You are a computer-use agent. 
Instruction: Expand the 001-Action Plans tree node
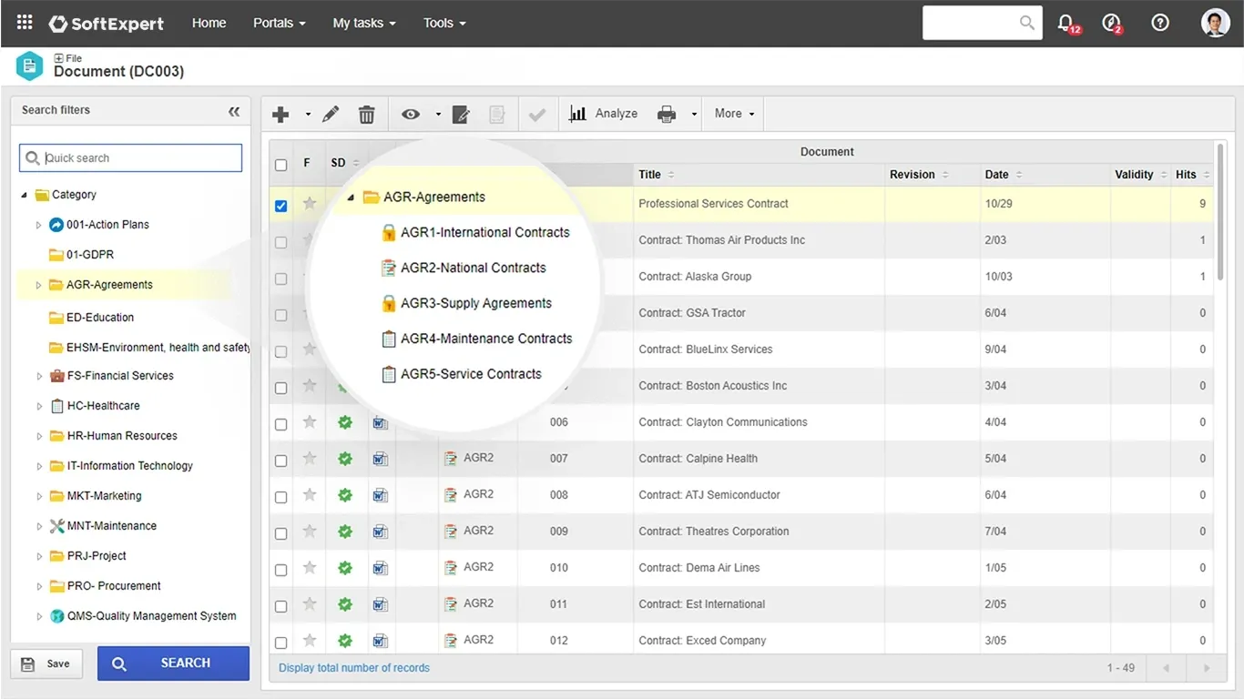tap(38, 225)
